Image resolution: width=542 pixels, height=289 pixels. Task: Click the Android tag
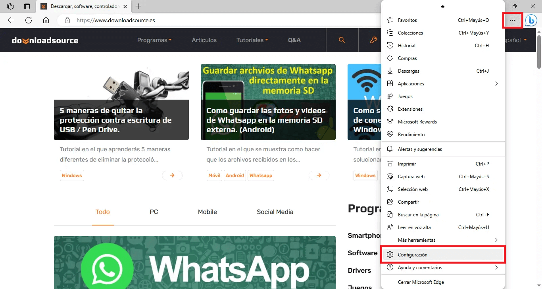(x=235, y=175)
